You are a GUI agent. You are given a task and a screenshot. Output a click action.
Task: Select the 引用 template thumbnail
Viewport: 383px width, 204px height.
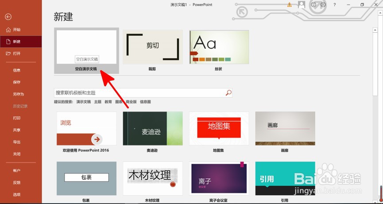tap(285, 178)
